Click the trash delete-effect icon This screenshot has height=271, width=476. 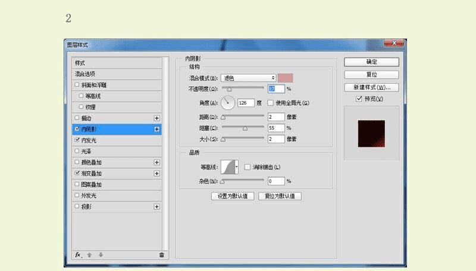click(x=161, y=255)
